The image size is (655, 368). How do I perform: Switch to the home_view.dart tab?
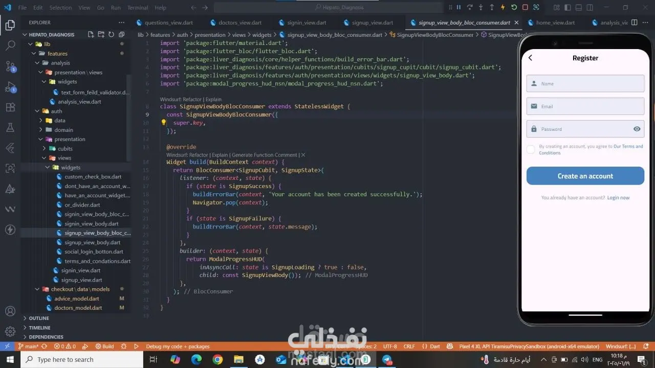[x=555, y=22]
